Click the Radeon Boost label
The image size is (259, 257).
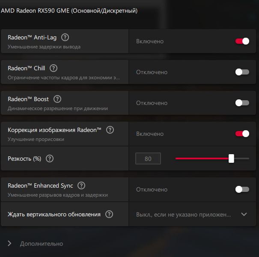[x=28, y=99]
